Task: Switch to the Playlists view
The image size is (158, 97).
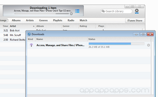Action: 58,20
